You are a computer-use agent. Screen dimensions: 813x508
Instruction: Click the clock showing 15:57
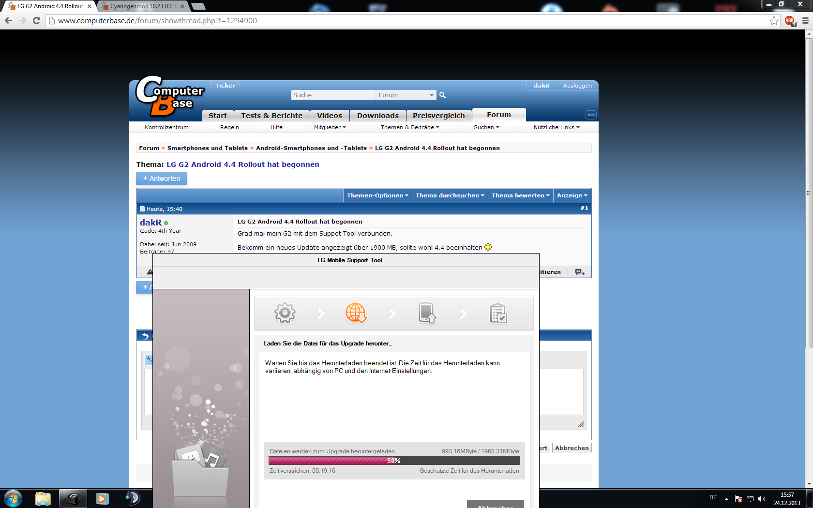point(787,495)
